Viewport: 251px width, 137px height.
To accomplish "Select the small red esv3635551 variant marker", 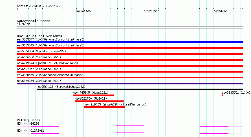I will tap(223, 95).
